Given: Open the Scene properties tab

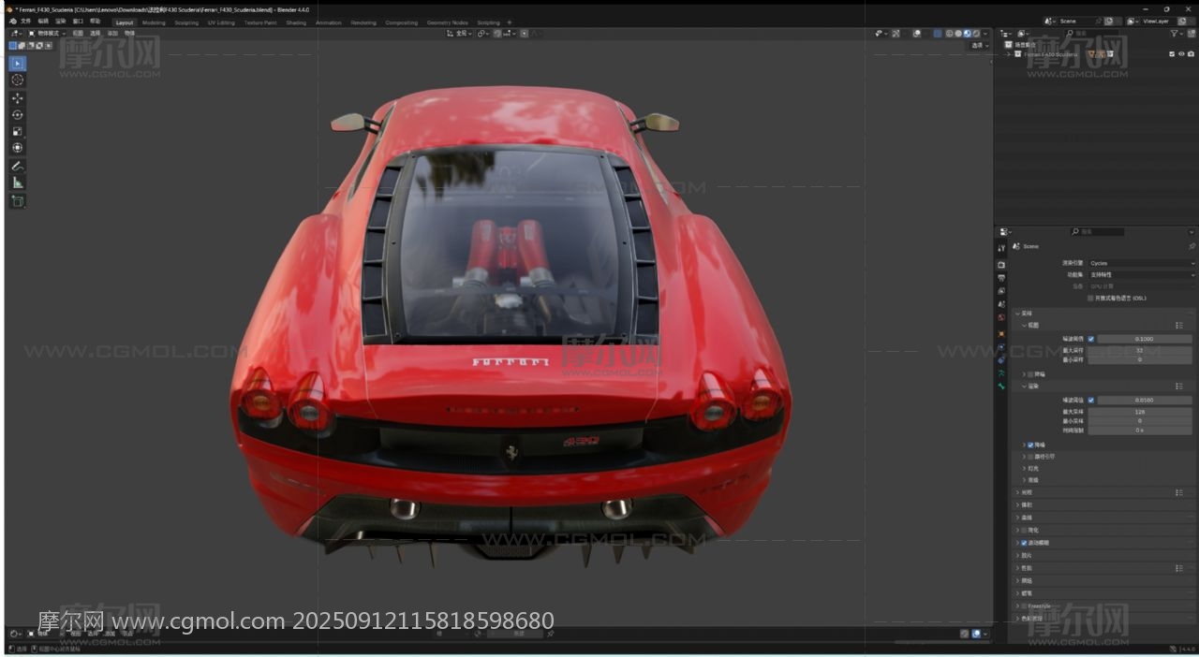Looking at the screenshot, I should 1001,304.
